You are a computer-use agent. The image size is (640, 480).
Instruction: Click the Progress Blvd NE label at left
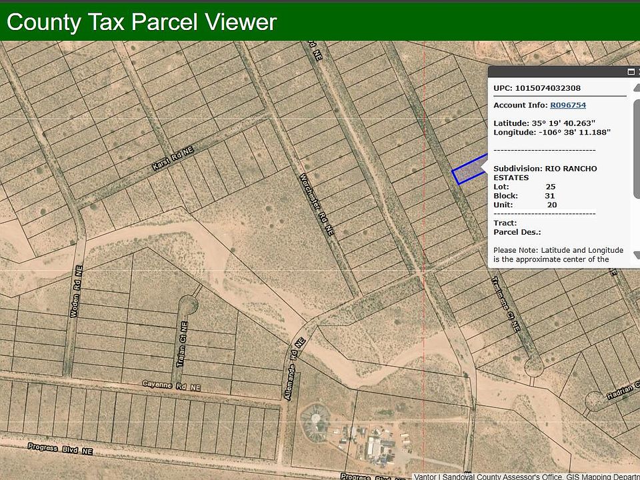pos(61,449)
